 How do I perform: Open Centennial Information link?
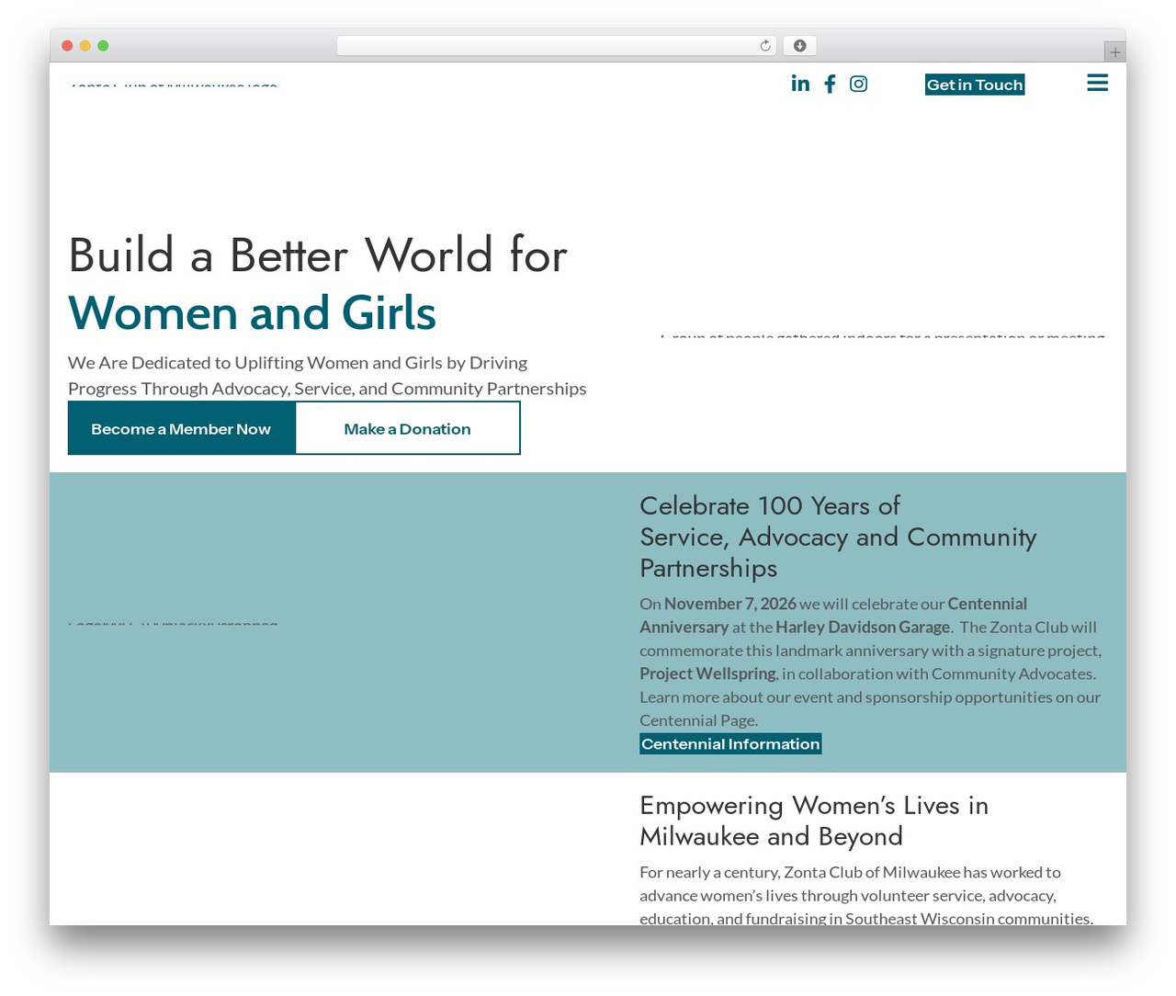point(730,744)
